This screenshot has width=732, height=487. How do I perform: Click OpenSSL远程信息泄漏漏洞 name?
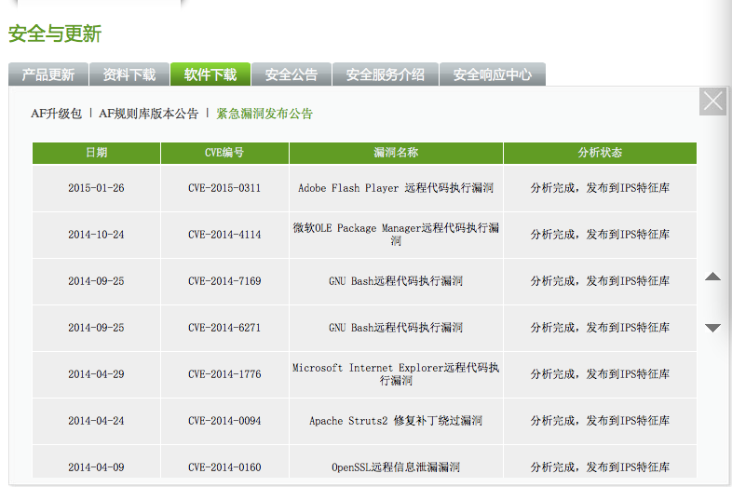tap(396, 467)
